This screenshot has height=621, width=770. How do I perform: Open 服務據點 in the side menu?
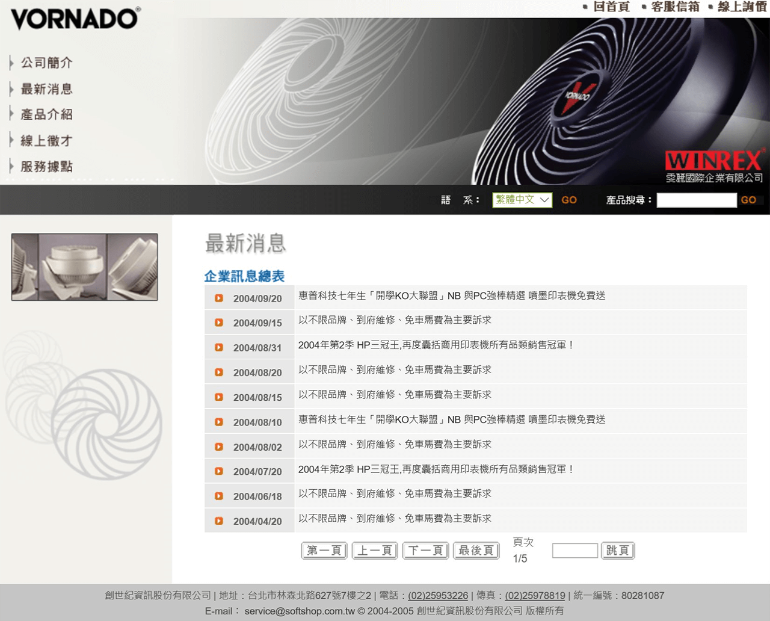click(46, 167)
